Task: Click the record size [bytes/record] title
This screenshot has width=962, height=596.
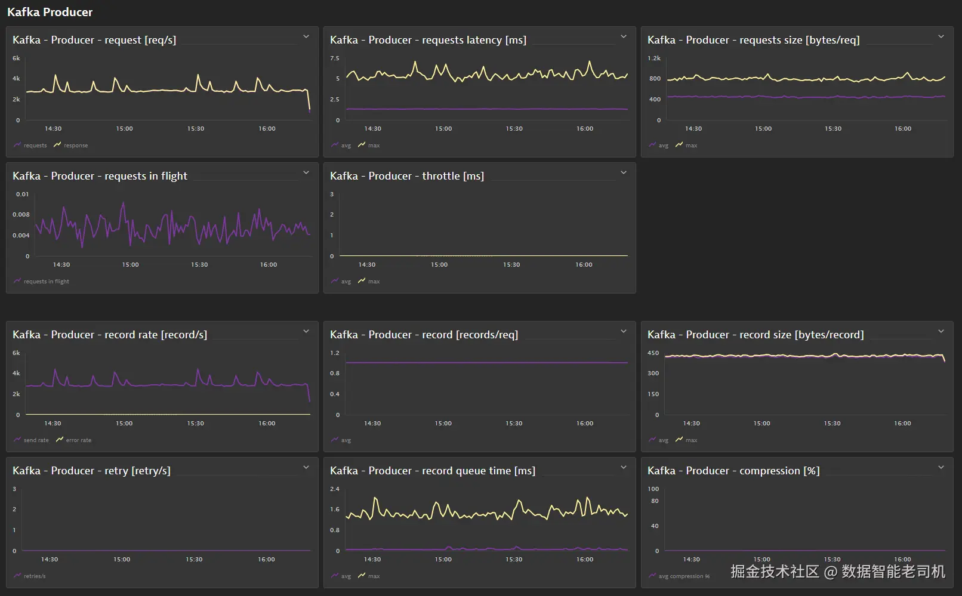Action: (756, 335)
